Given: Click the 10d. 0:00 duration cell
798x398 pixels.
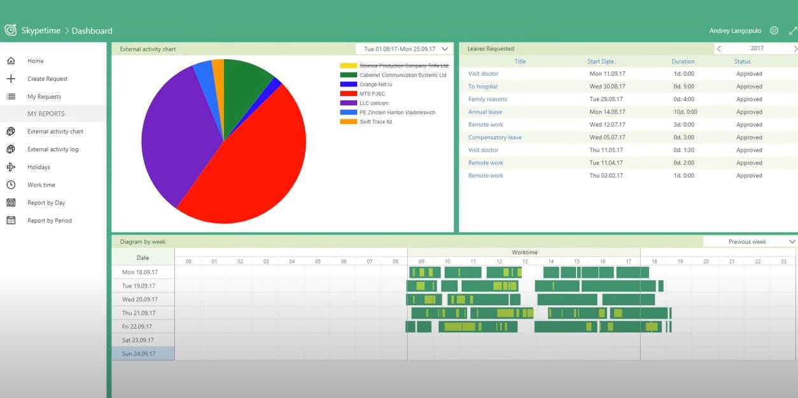Looking at the screenshot, I should point(685,112).
